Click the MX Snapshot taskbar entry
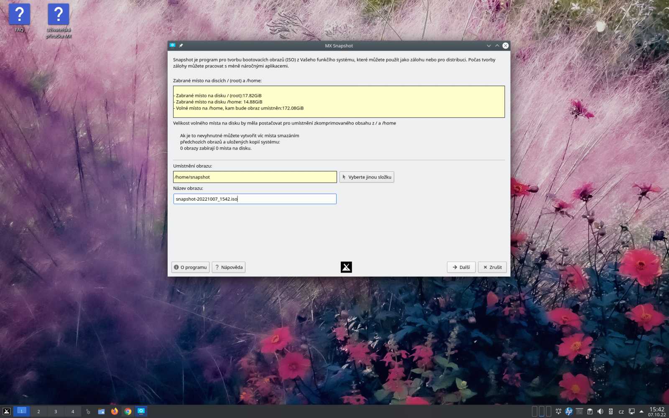The width and height of the screenshot is (669, 418). (x=141, y=411)
